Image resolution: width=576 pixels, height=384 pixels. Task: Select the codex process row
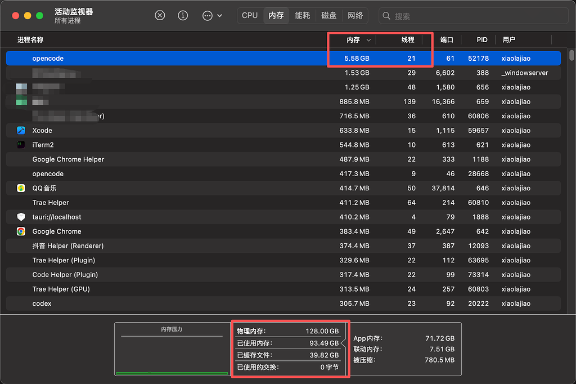(283, 303)
